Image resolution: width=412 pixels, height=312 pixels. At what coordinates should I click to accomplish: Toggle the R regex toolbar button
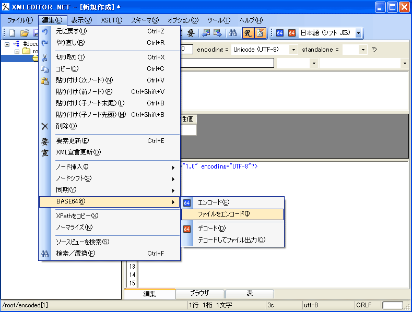tap(248, 33)
